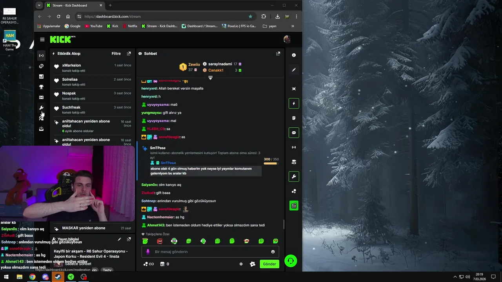Open the download tray sidebar icon

[x=41, y=129]
